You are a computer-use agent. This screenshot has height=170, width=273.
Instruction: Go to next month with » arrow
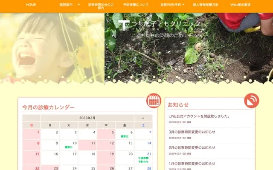[x=143, y=118]
